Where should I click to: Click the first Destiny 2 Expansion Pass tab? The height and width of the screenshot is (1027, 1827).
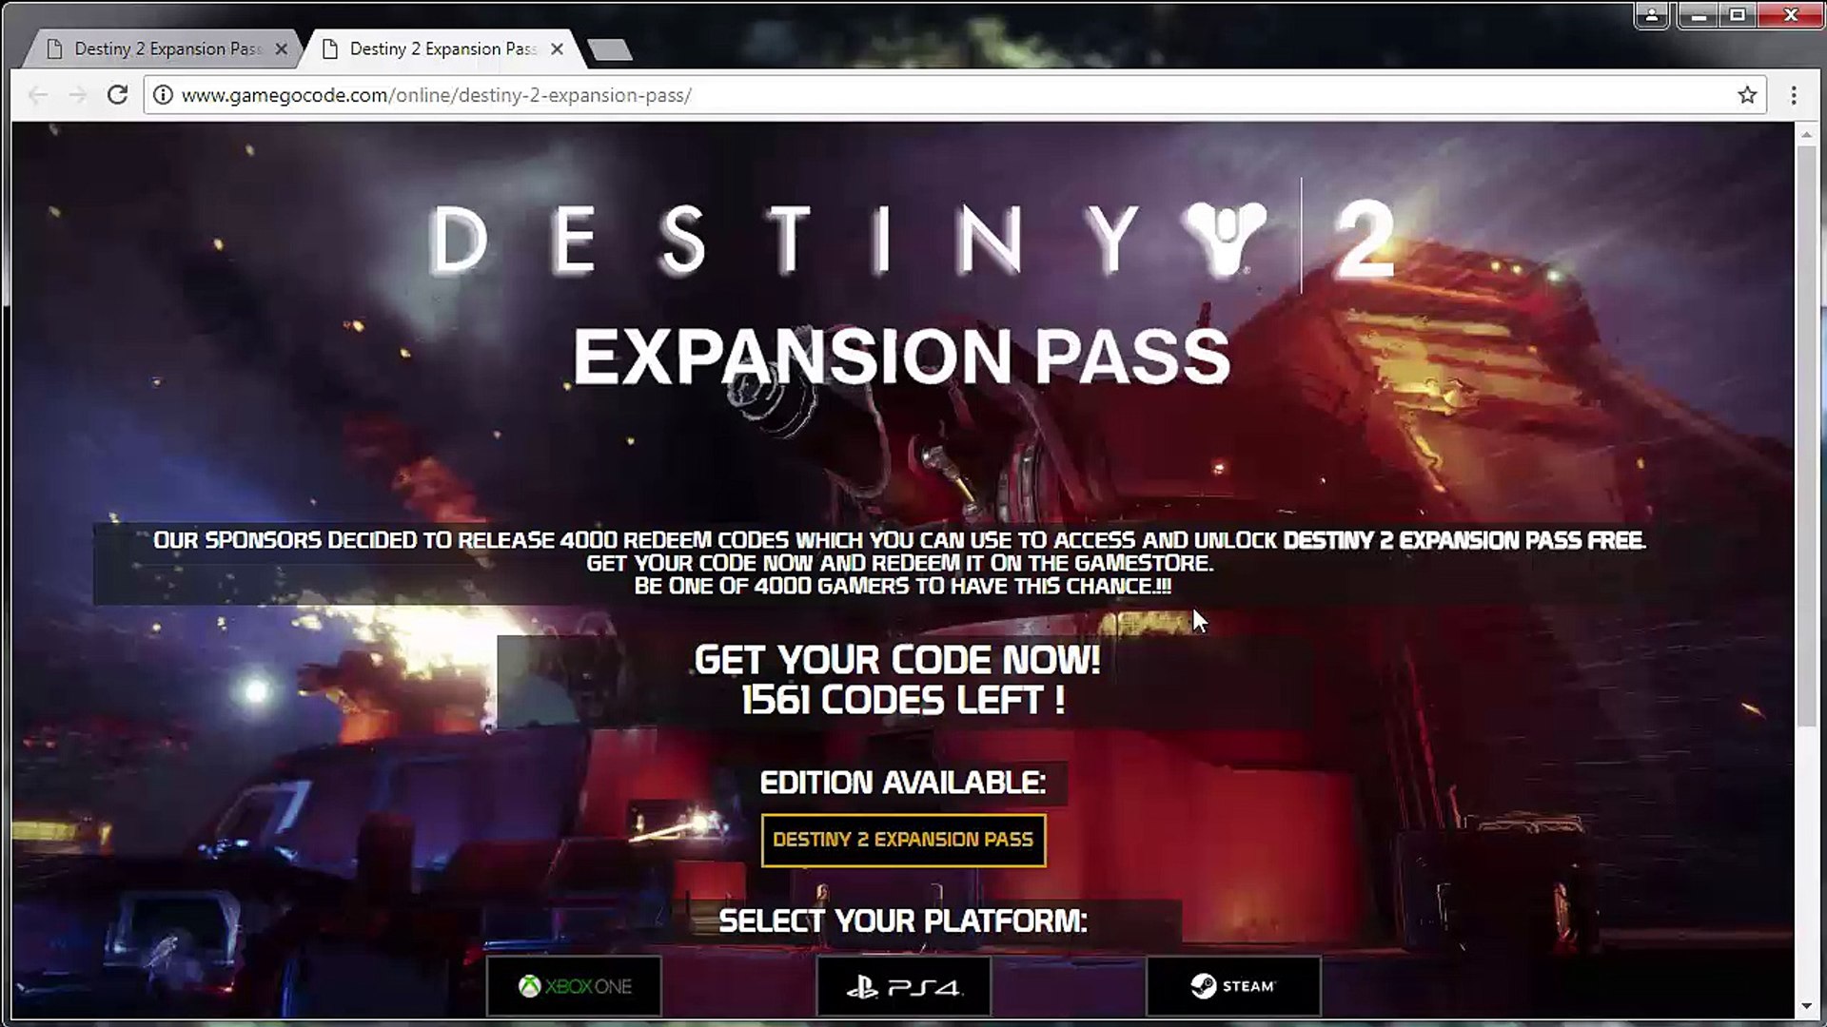(163, 48)
